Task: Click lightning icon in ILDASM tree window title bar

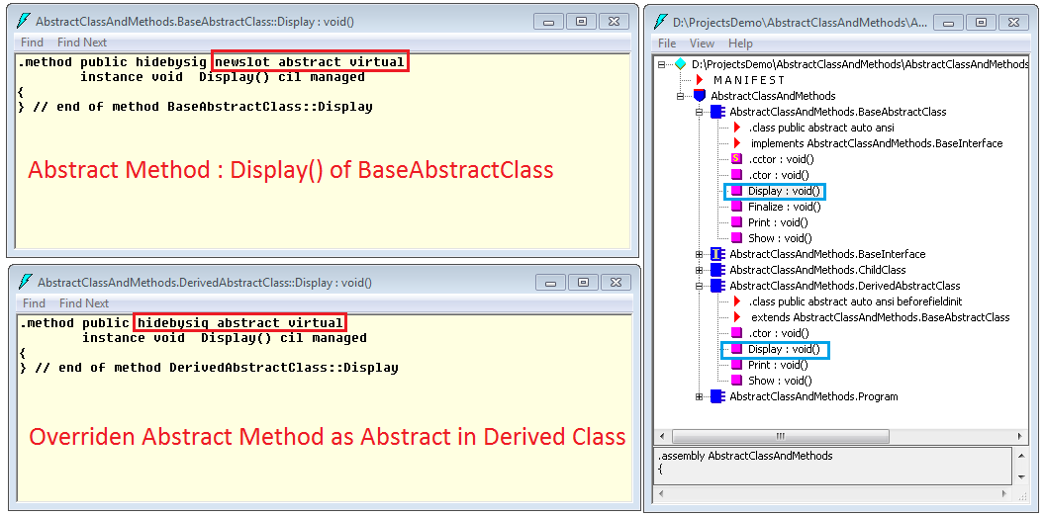Action: (x=661, y=22)
